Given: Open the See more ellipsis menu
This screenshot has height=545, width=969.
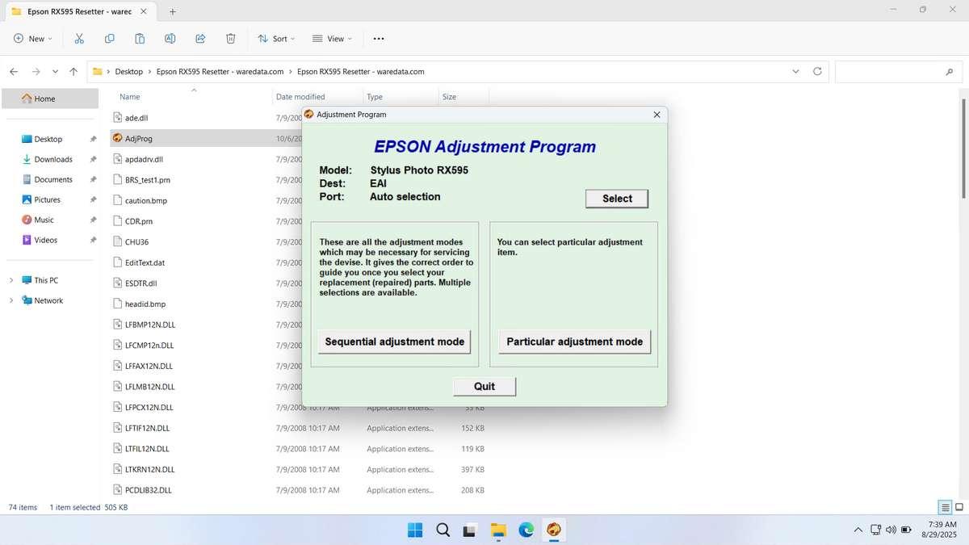Looking at the screenshot, I should coord(376,38).
